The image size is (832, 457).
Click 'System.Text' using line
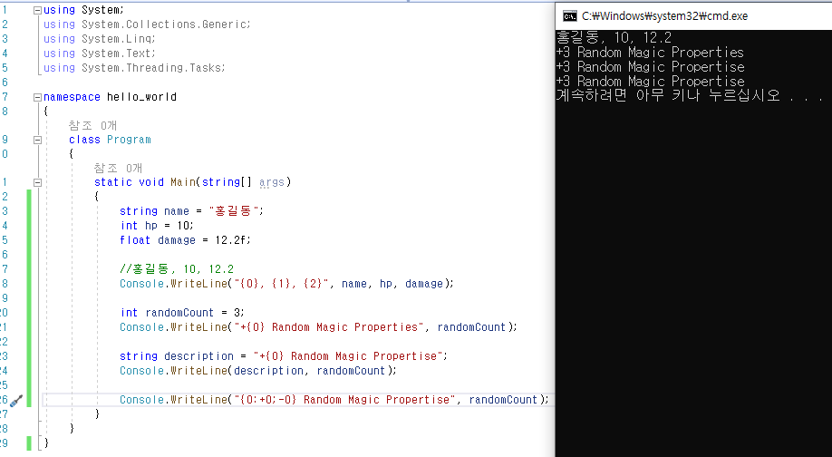pos(100,53)
